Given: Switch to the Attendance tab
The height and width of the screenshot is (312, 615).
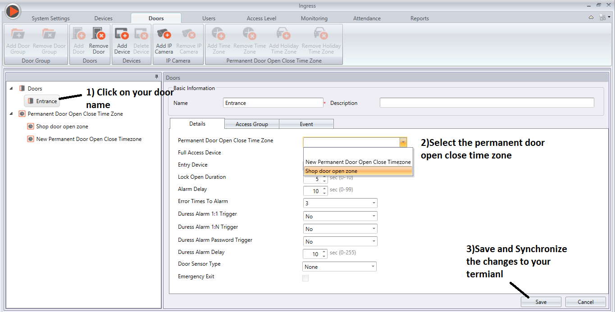Looking at the screenshot, I should tap(367, 18).
